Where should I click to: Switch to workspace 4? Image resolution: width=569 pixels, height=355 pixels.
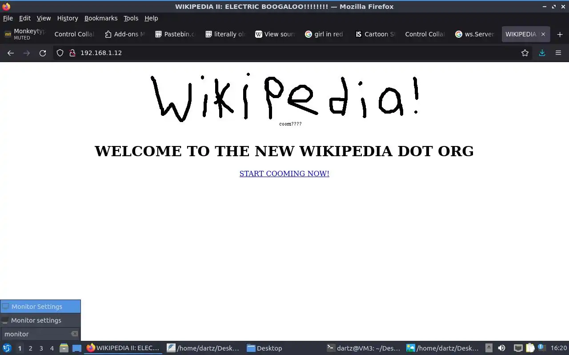[x=52, y=348]
